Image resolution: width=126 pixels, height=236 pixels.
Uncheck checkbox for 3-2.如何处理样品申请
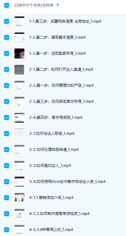(x=7, y=150)
